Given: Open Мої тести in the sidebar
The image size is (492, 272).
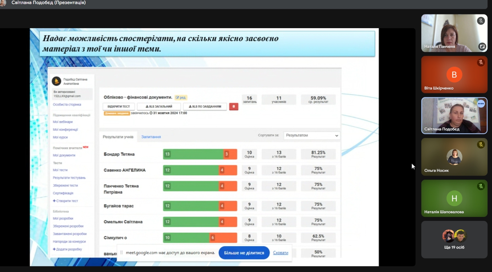Looking at the screenshot, I should 60,170.
